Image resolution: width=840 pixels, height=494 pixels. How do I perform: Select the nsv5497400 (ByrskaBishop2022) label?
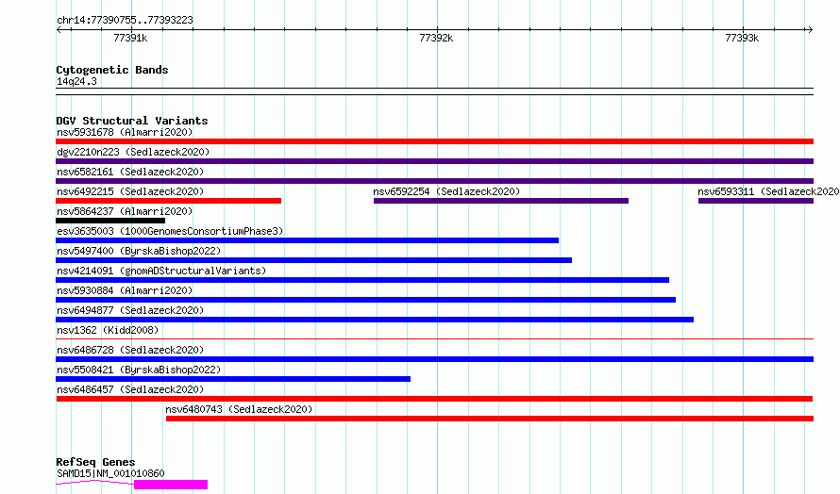point(139,251)
